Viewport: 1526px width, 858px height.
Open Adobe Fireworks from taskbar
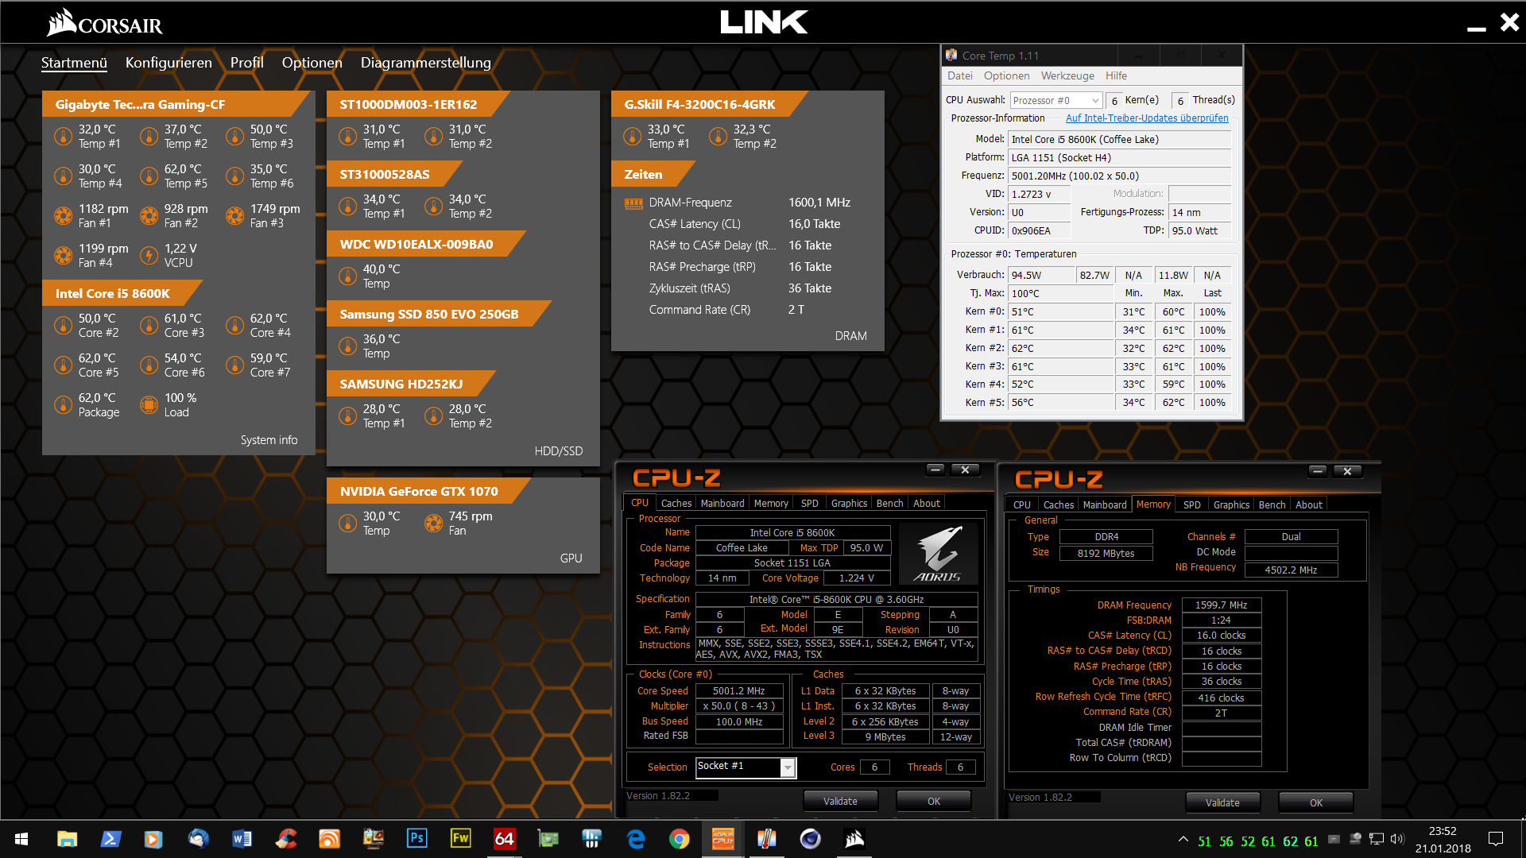pos(460,839)
